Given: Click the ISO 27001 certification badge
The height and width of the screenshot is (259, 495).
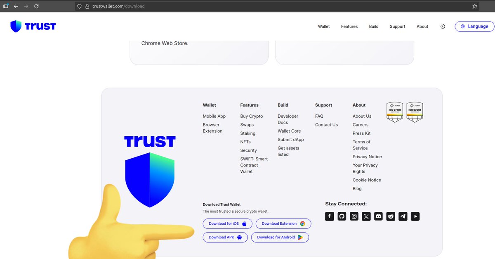Looking at the screenshot, I should pyautogui.click(x=415, y=112).
